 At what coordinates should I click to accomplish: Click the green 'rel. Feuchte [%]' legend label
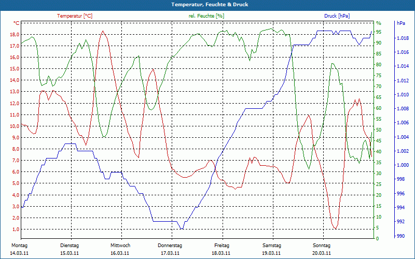[x=206, y=16]
